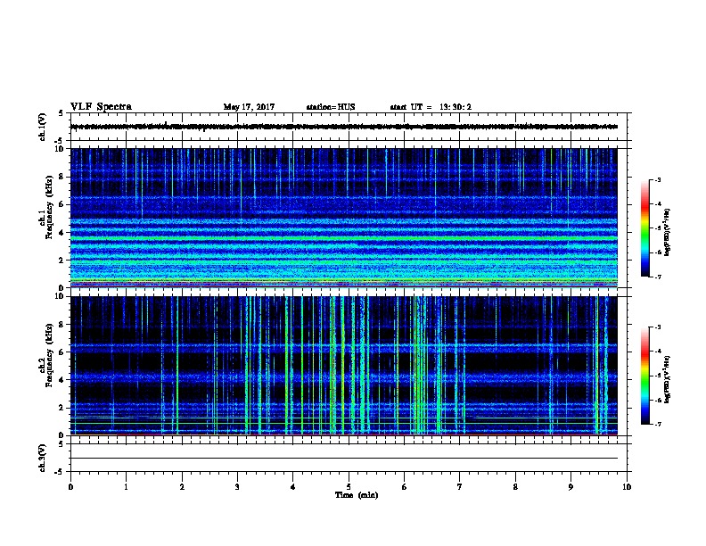Screen dimensions: 706x546
Task: Click the time axis tick label "10"
Action: pos(627,487)
